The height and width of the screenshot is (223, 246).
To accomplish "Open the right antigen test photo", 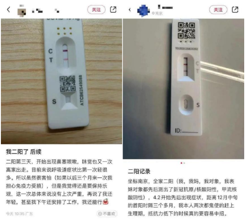I will coord(183,88).
